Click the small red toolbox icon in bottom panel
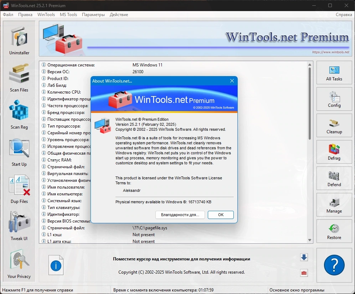The width and height of the screenshot is (355, 294). click(x=304, y=273)
